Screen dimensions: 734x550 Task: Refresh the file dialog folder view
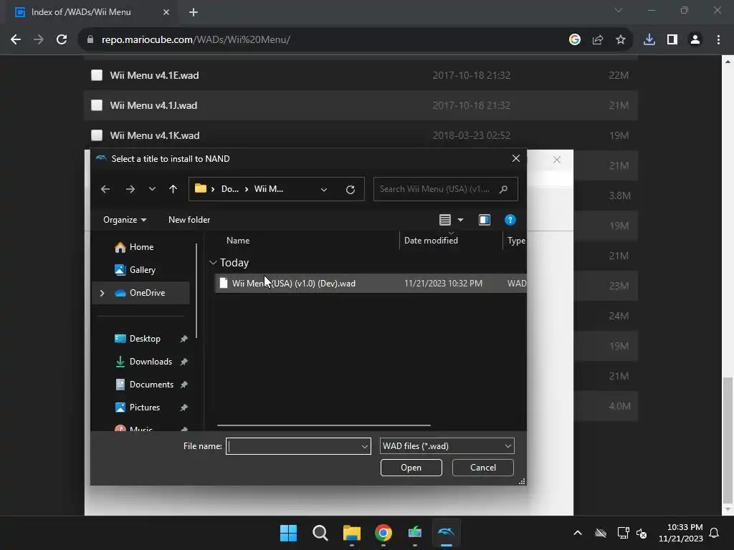pyautogui.click(x=350, y=189)
